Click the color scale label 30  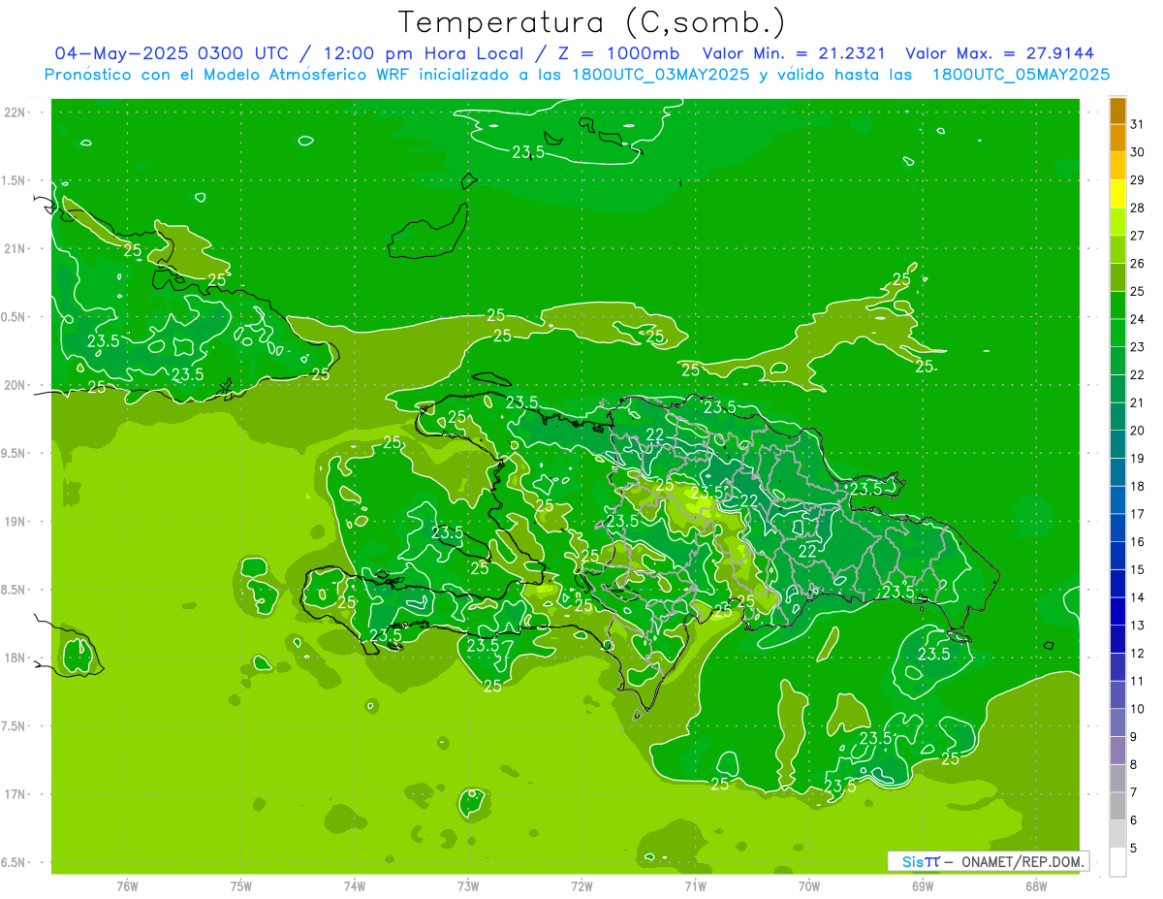[1137, 152]
